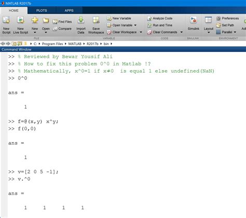Create a New Live Script

(x=21, y=25)
